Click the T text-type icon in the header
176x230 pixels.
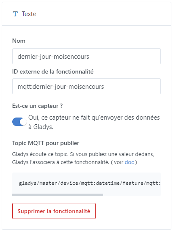[15, 14]
